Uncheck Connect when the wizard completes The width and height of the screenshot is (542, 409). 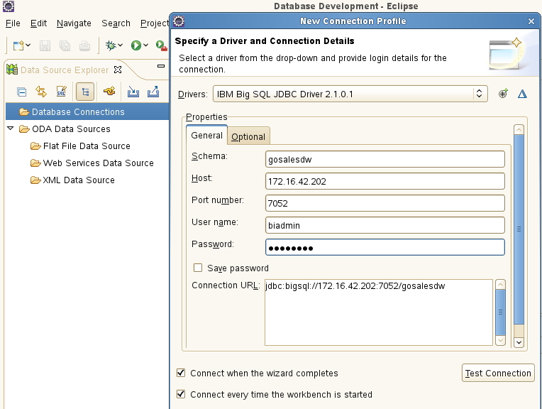tap(181, 373)
